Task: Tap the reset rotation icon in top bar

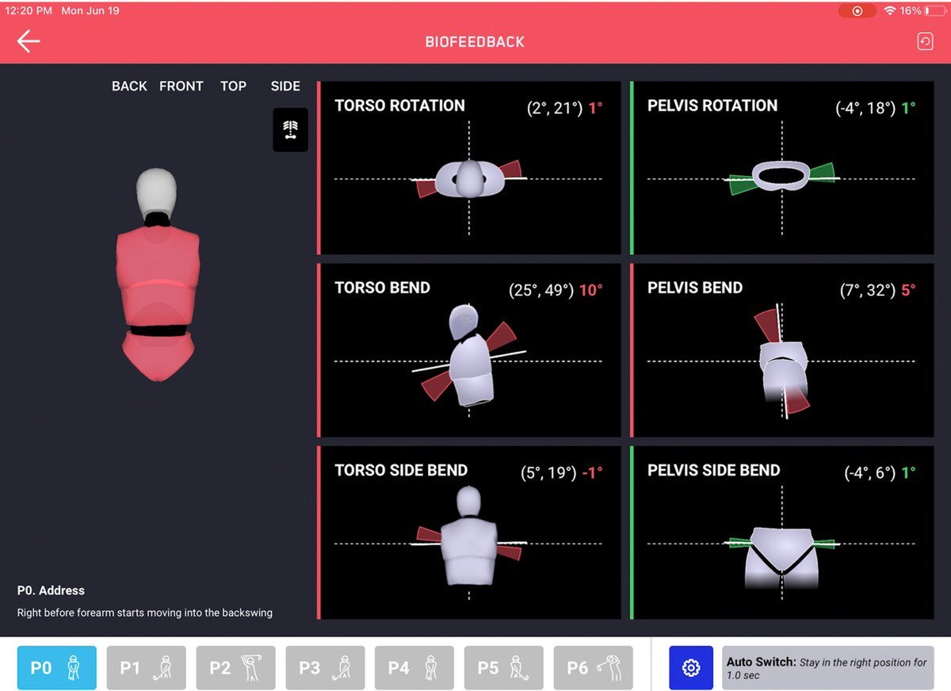Action: click(925, 40)
